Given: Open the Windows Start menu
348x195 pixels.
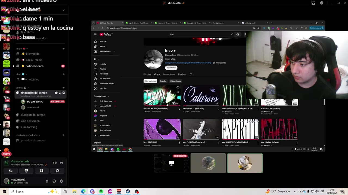Looking at the screenshot, I should 4,191.
